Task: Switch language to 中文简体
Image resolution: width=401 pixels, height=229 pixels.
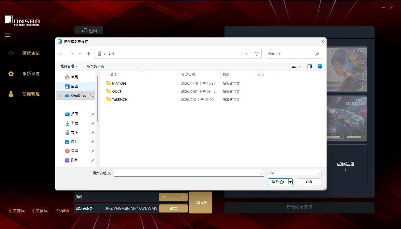Action: click(x=17, y=211)
